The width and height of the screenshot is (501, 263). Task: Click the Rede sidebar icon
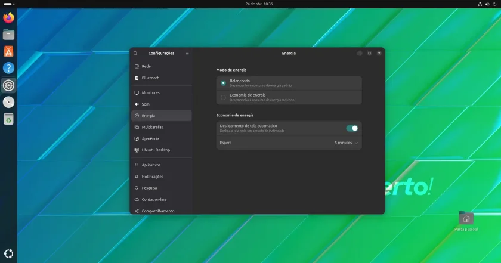[x=137, y=66]
